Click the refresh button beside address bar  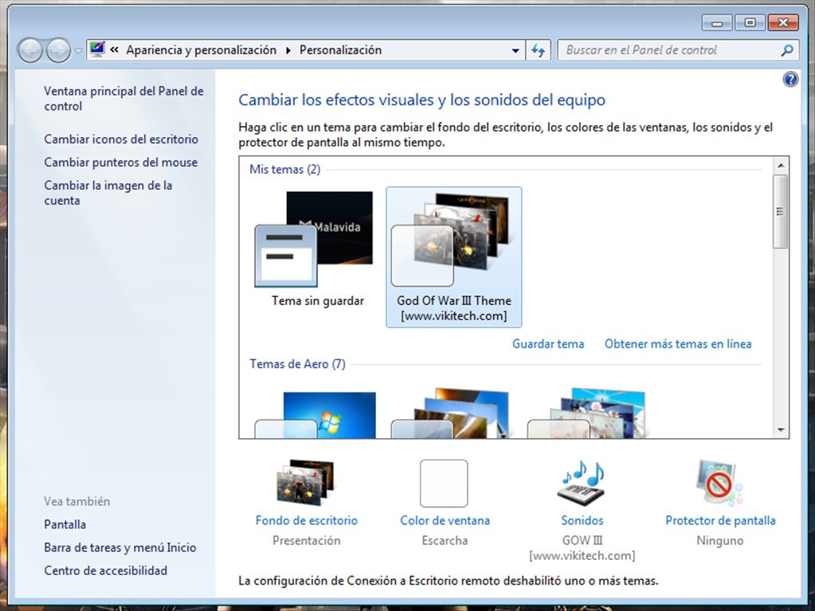coord(538,50)
